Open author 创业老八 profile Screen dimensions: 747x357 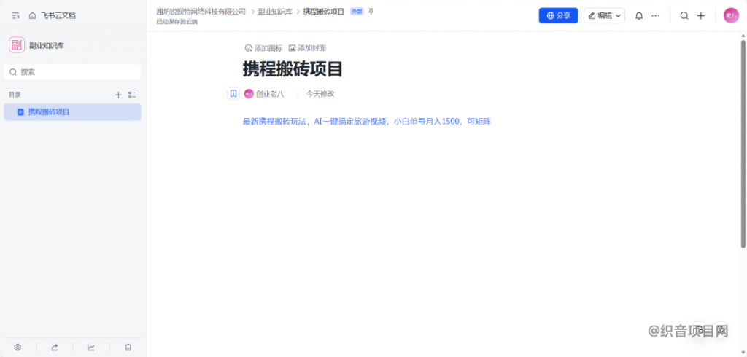click(264, 94)
